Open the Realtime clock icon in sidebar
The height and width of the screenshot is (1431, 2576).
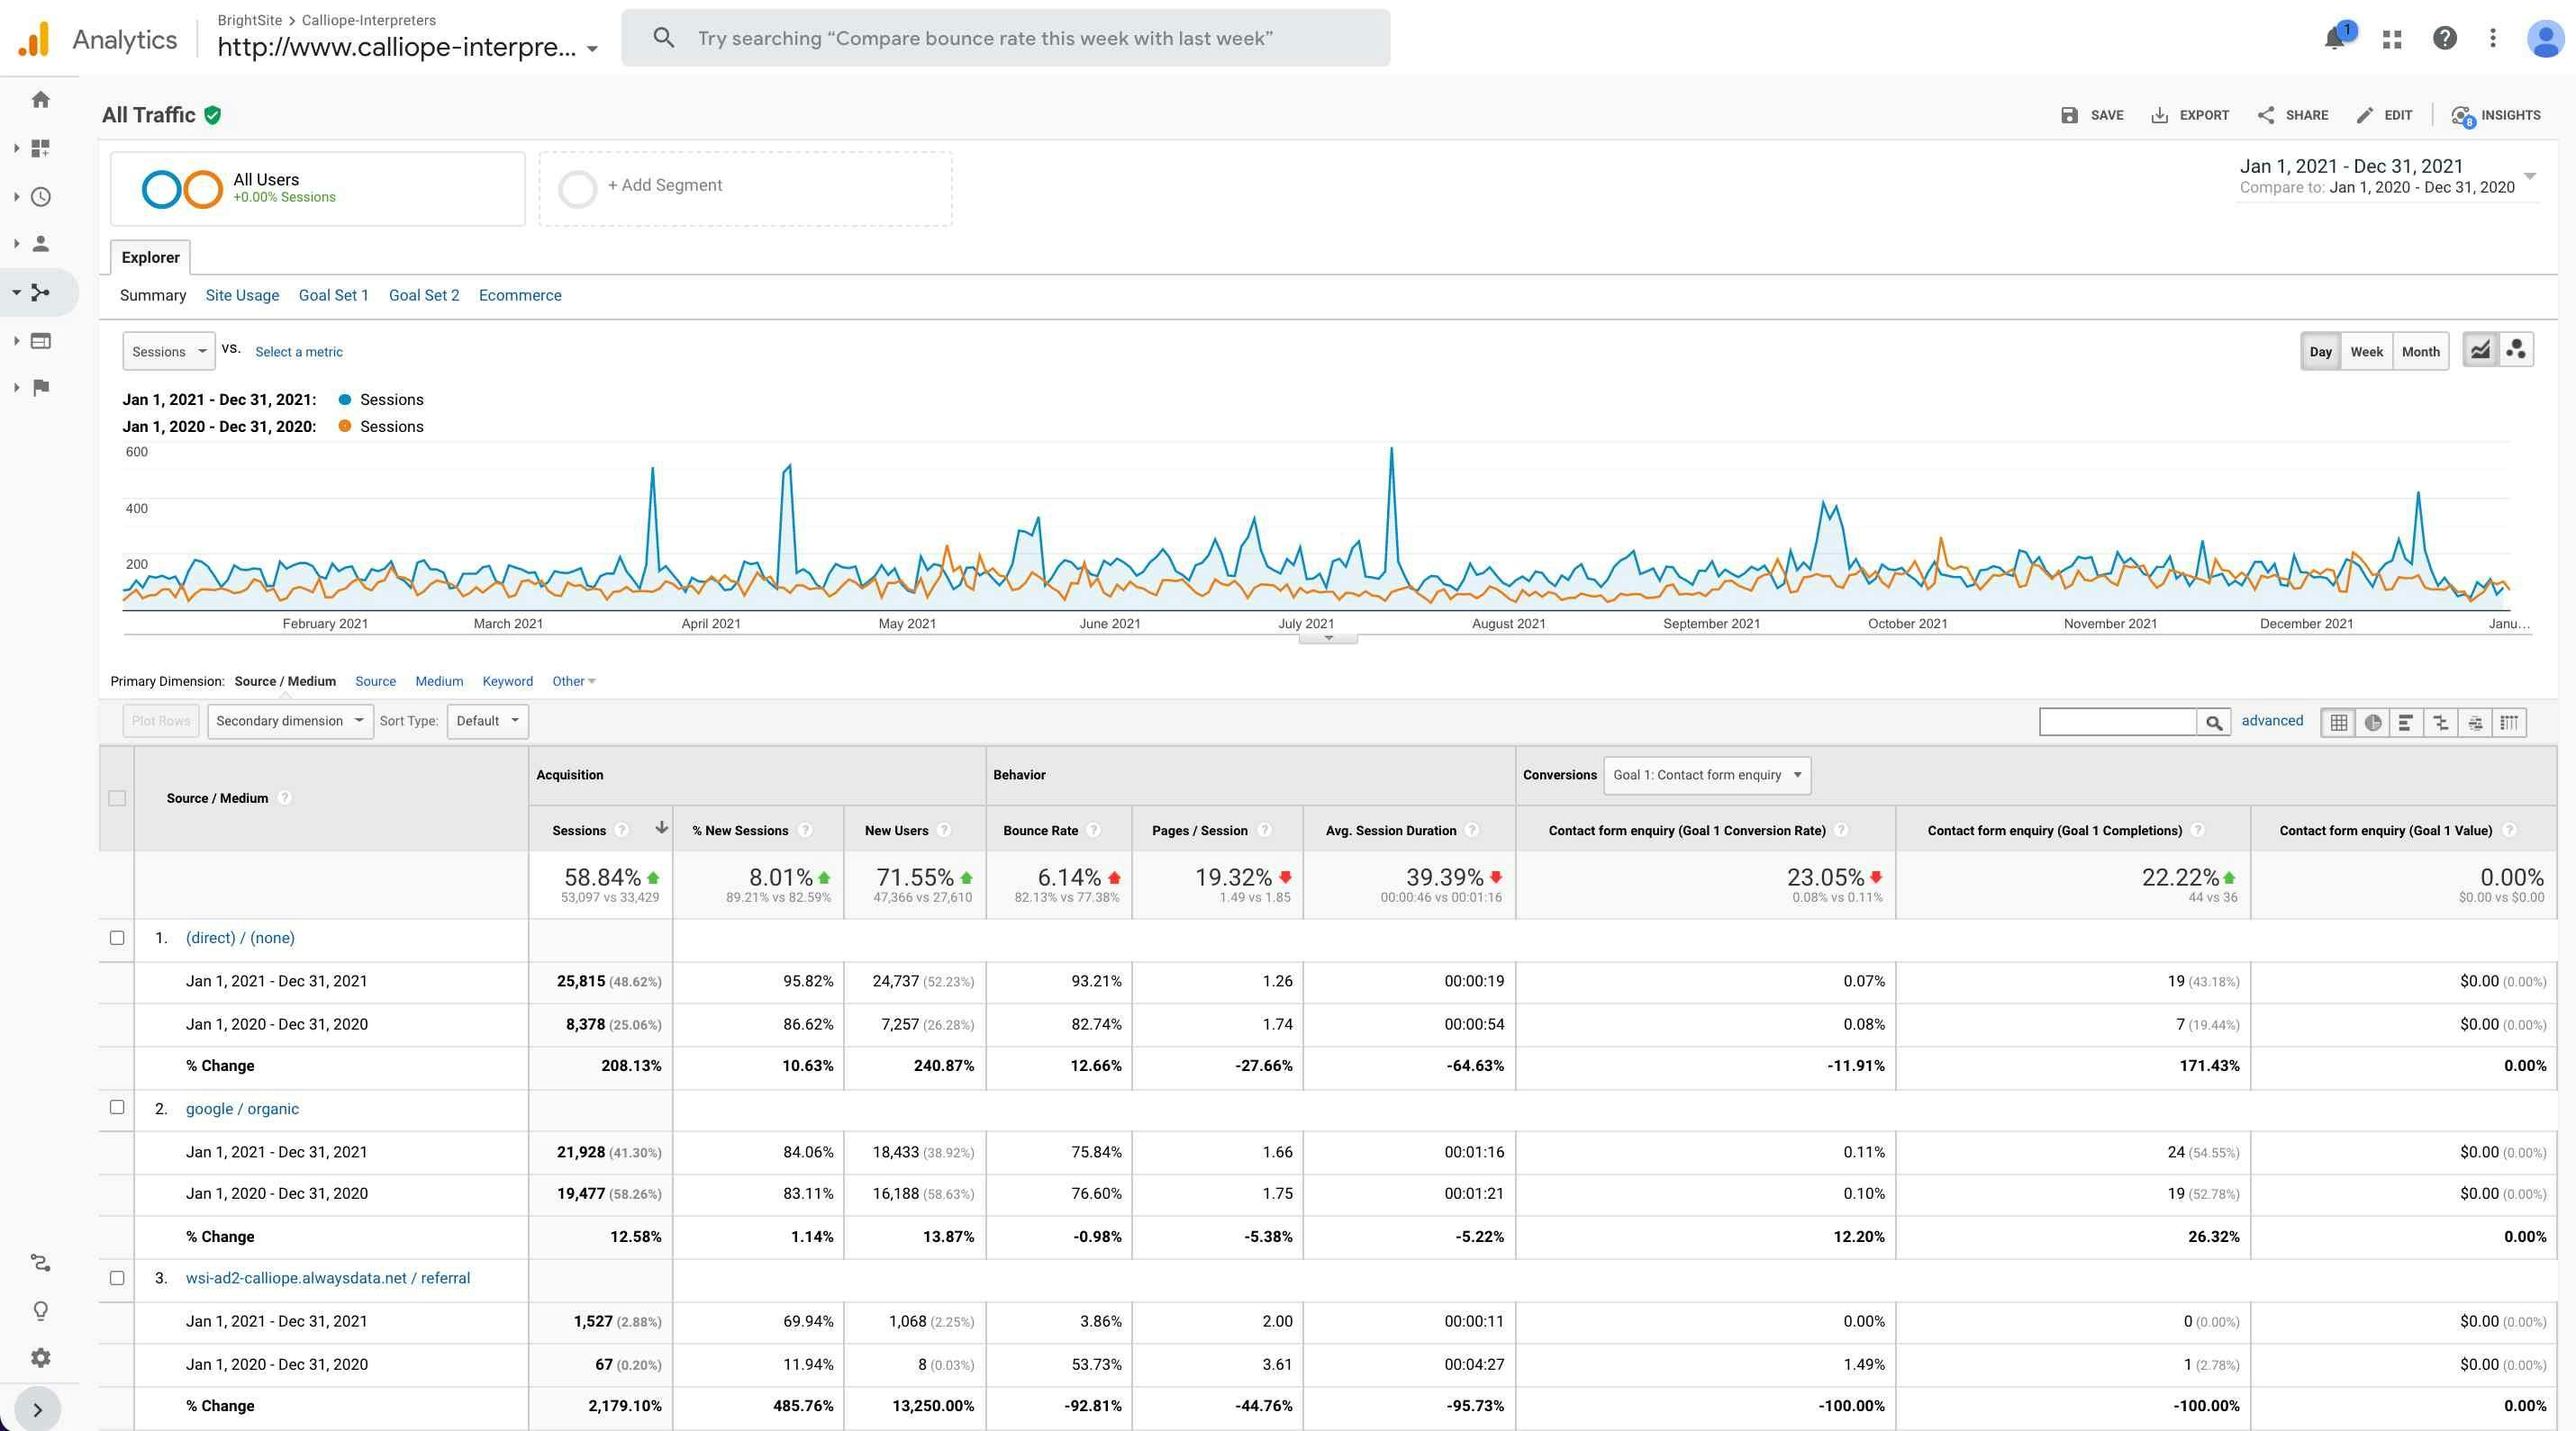41,197
